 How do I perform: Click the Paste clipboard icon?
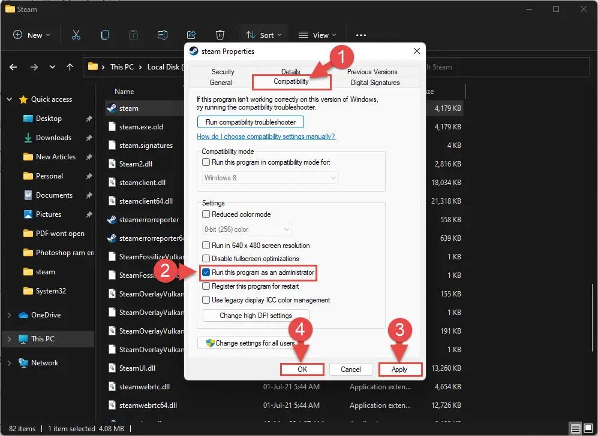pyautogui.click(x=134, y=35)
